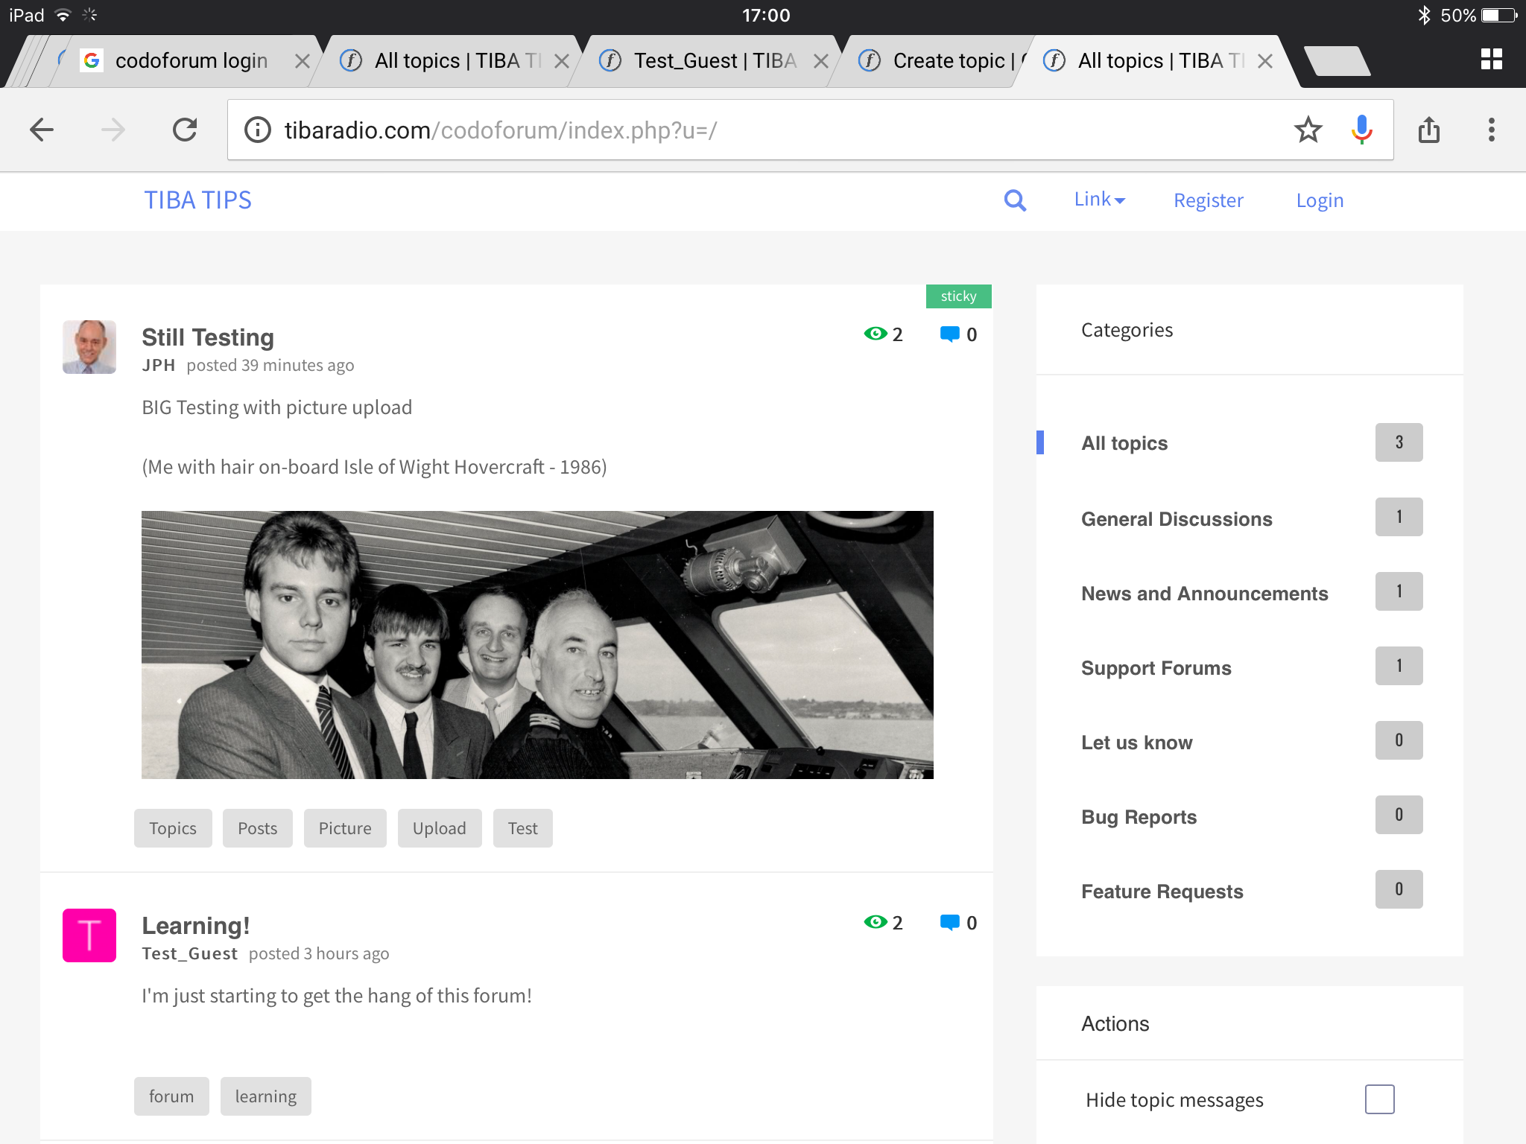Check the Hide topic messages checkbox

[1379, 1099]
